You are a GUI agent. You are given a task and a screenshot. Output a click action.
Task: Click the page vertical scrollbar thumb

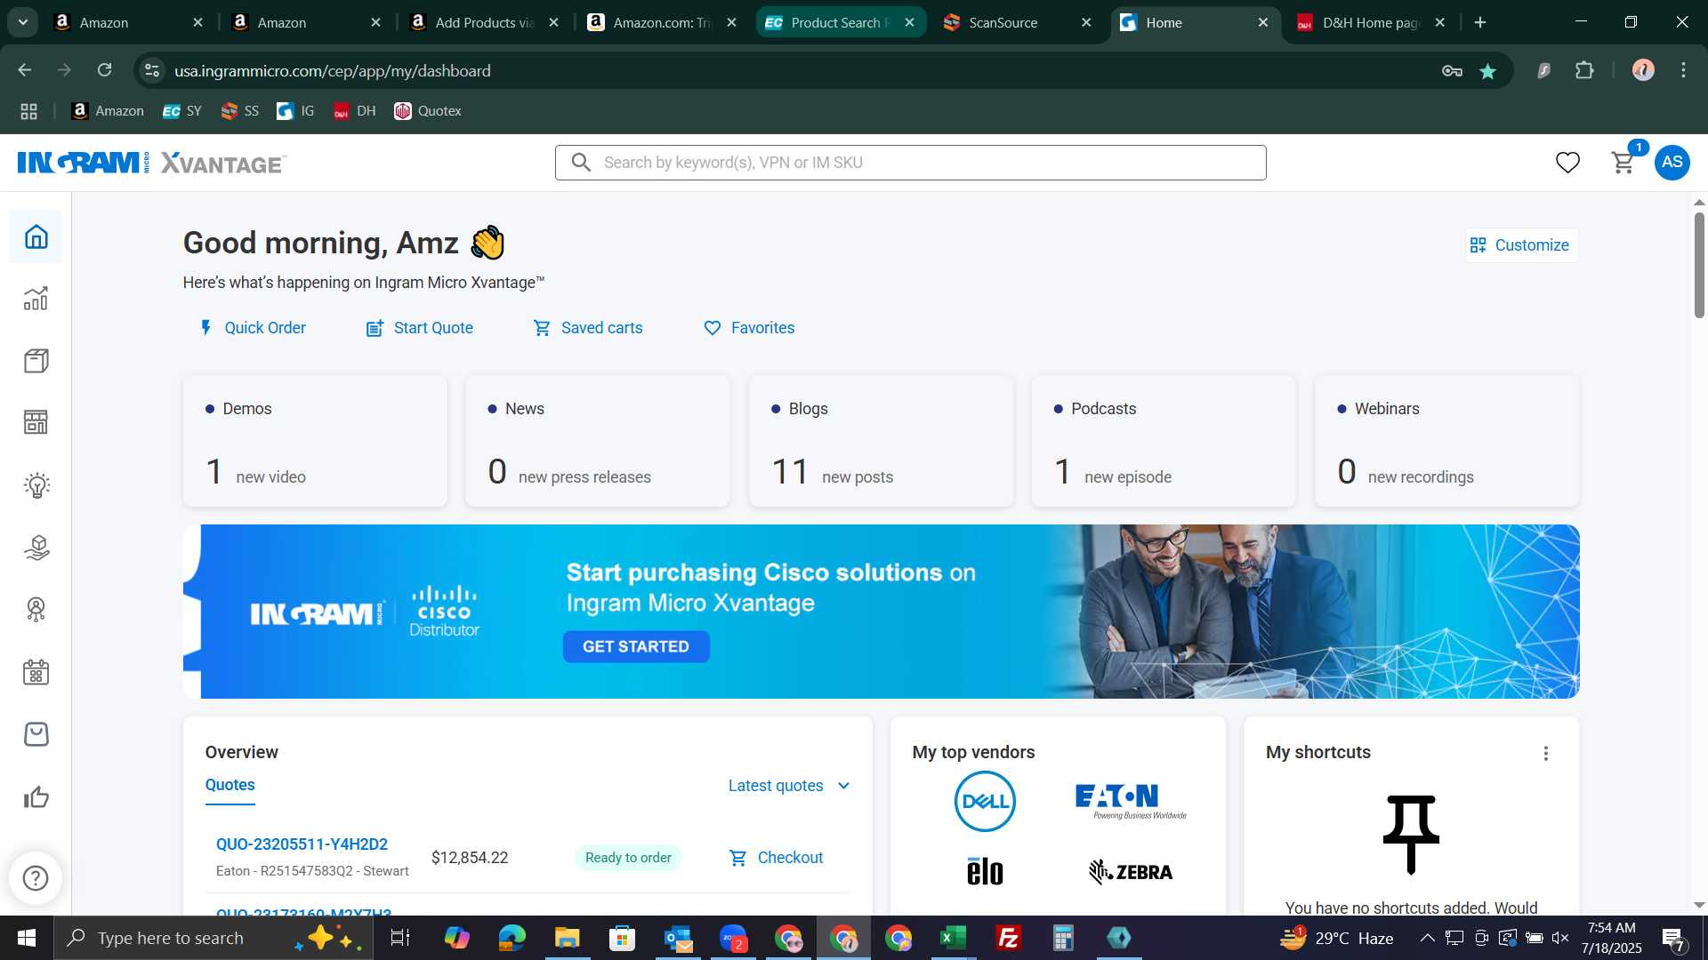tap(1699, 265)
